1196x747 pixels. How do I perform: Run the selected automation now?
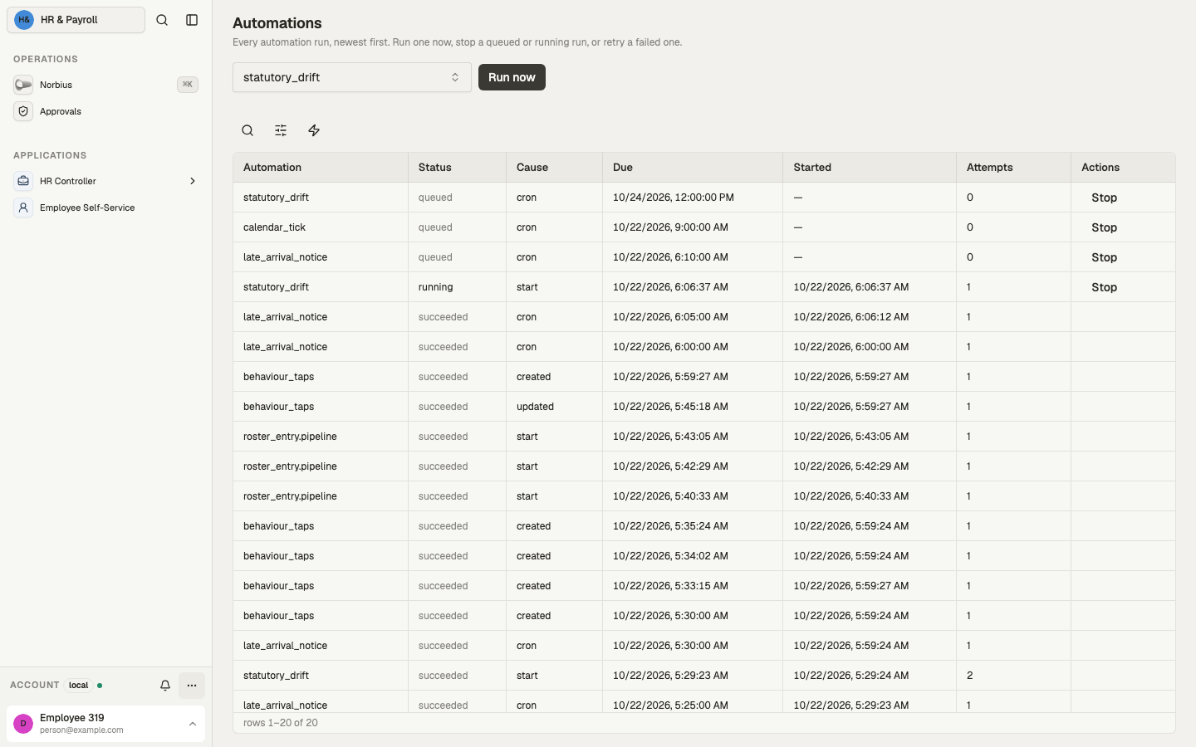pyautogui.click(x=512, y=77)
